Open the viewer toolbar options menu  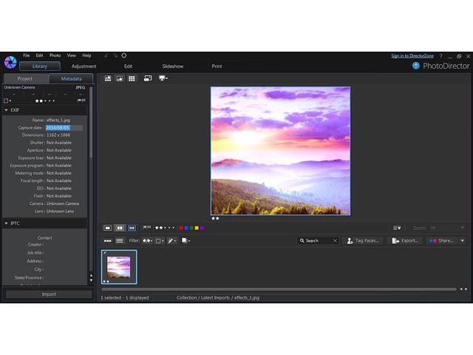coord(397,228)
